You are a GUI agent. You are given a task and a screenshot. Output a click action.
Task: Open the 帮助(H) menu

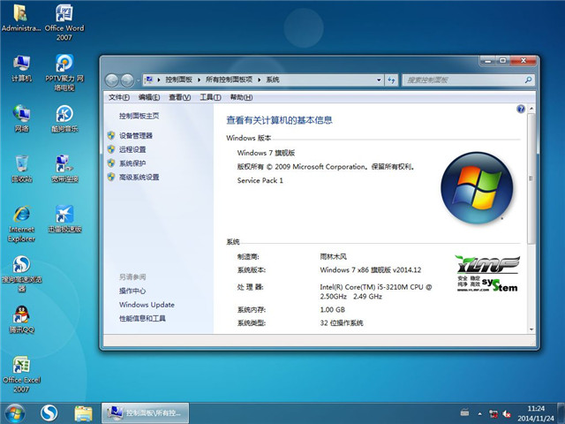[241, 97]
